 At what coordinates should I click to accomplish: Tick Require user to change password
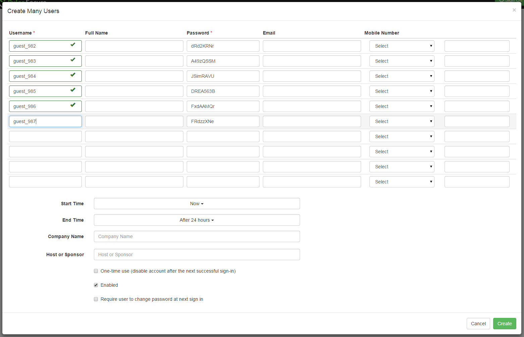96,299
